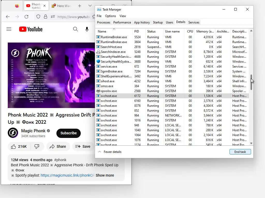Screen dimensions: 265x198
Task: Switch to the Processes tab
Action: pos(104,22)
